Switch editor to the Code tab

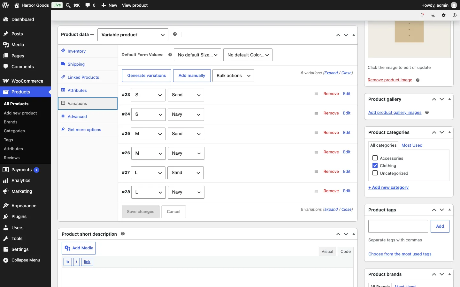point(345,251)
